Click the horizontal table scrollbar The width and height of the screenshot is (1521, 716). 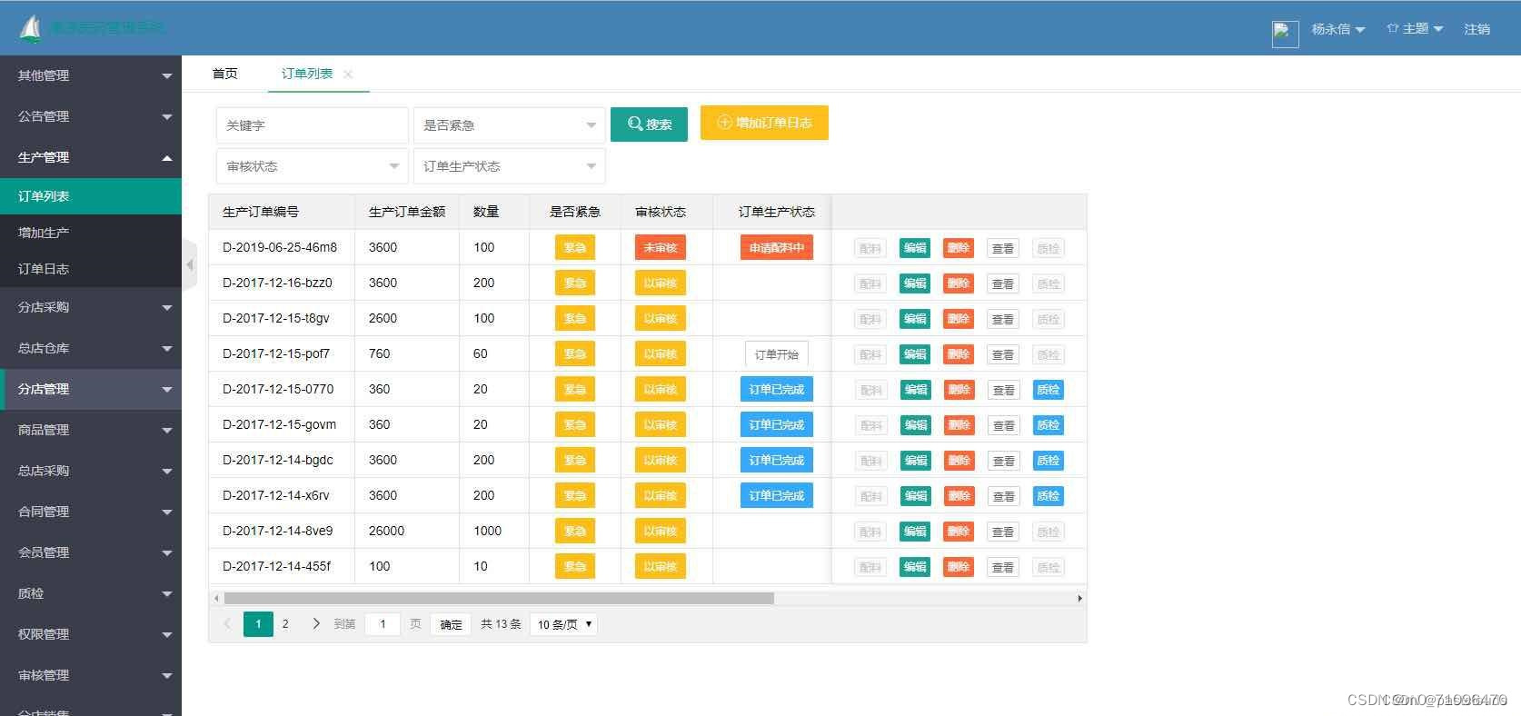(x=499, y=598)
